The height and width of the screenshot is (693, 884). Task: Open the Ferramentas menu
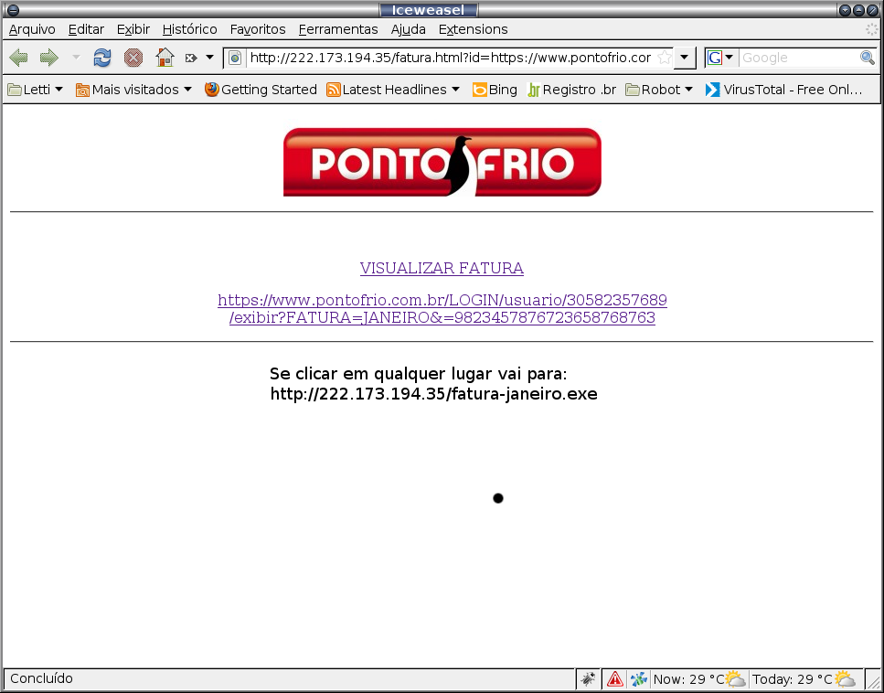tap(338, 29)
